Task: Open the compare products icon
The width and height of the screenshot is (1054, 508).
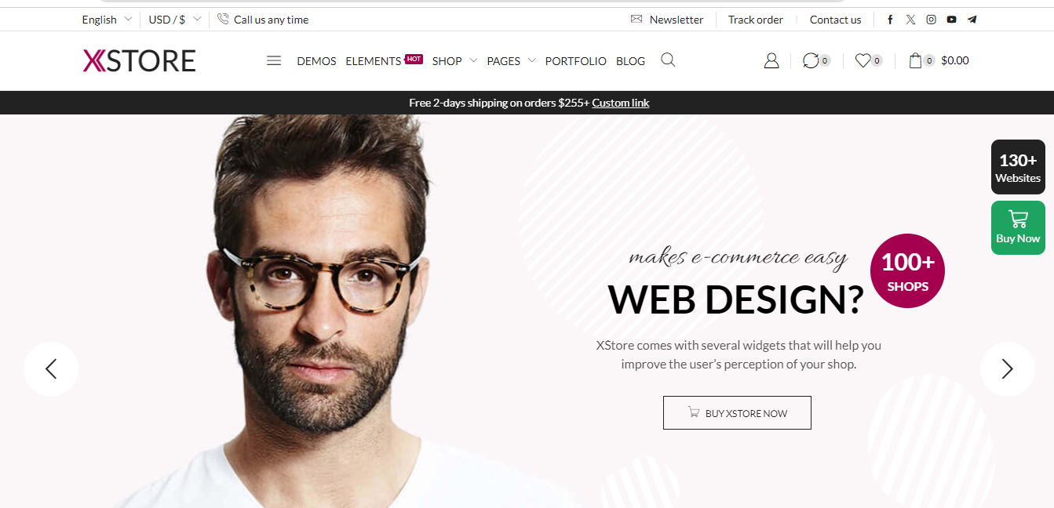Action: [x=811, y=60]
